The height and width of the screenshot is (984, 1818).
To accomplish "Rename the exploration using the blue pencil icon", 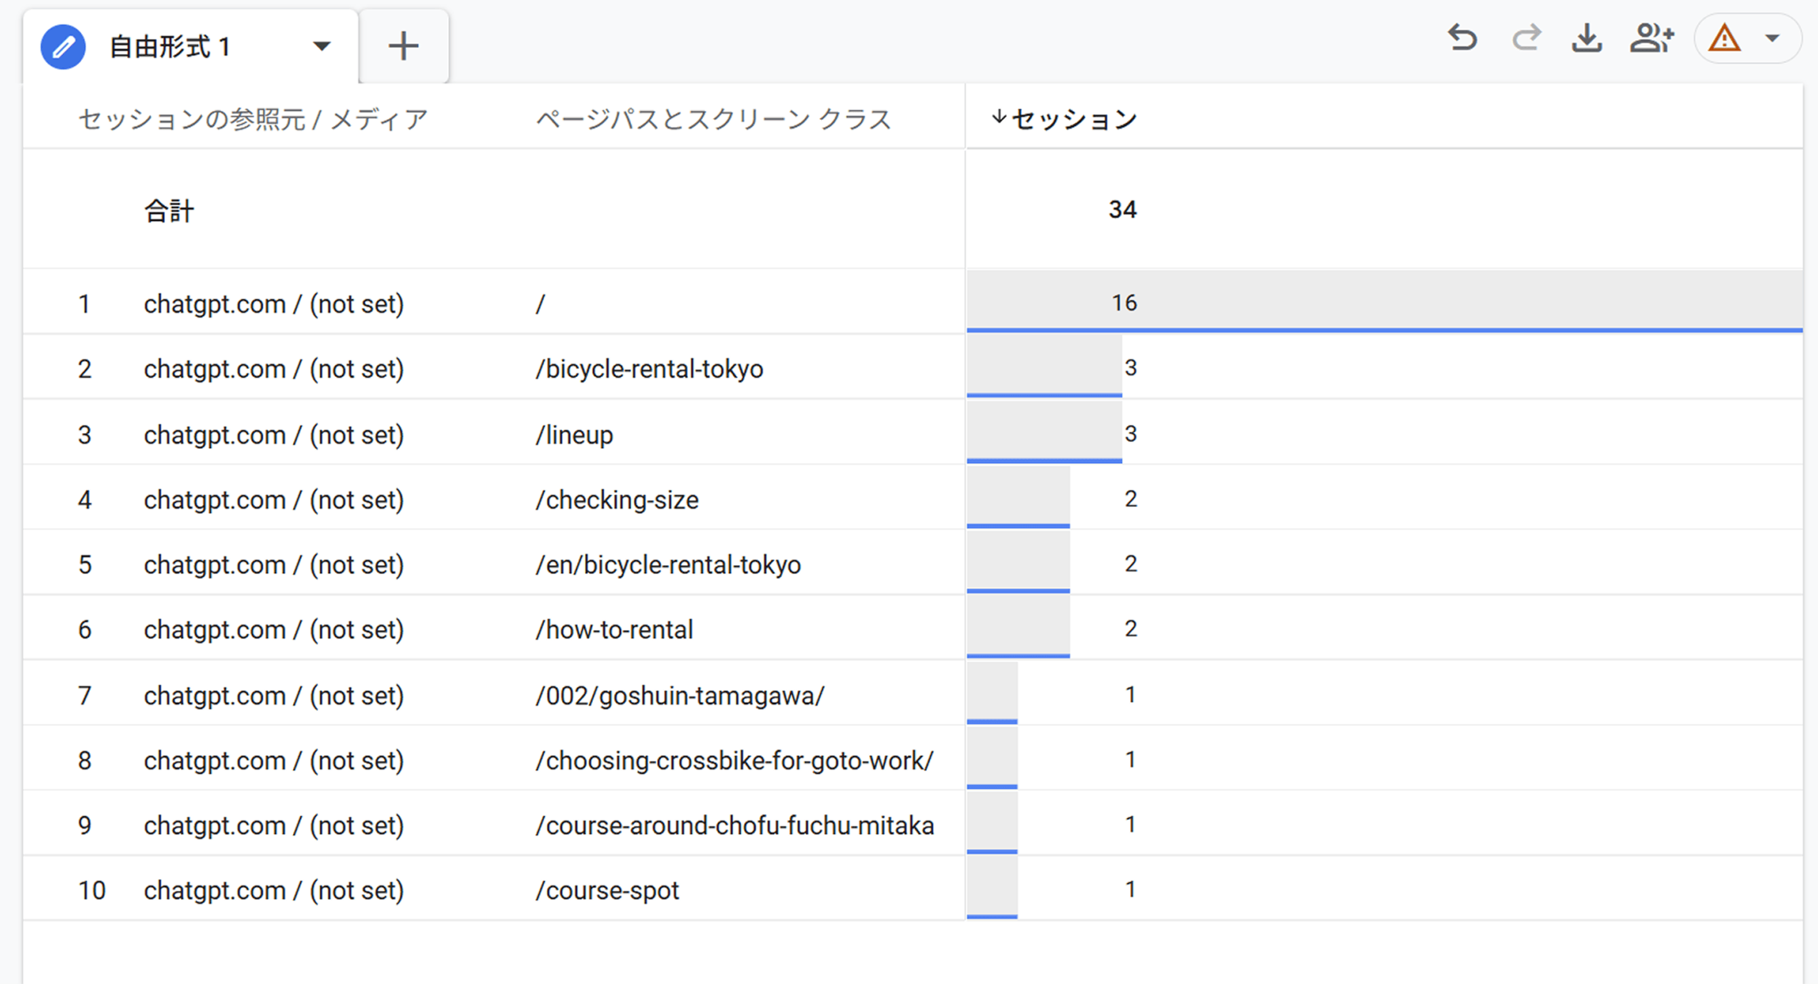I will 62,46.
